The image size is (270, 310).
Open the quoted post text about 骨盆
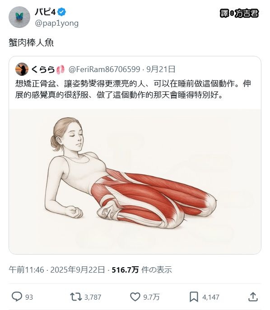click(133, 89)
